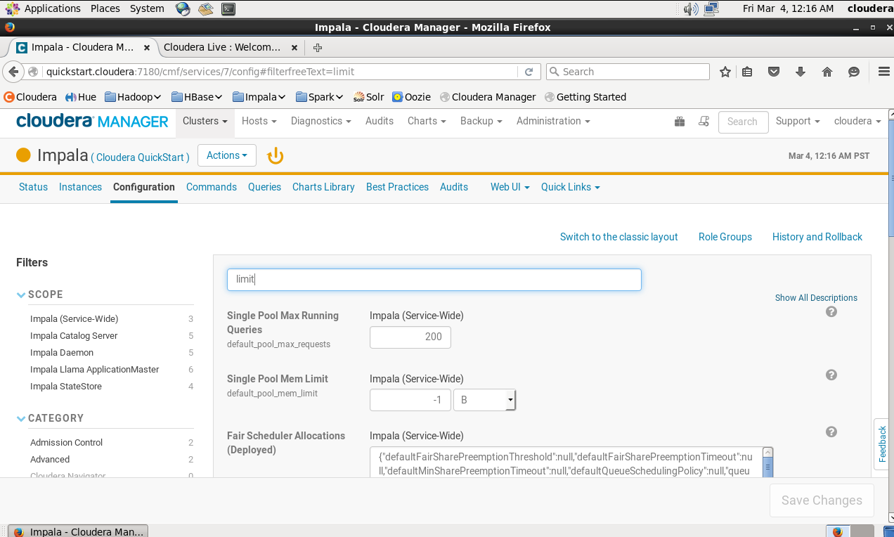The image size is (894, 537).
Task: Open History and Rollback link
Action: 817,237
